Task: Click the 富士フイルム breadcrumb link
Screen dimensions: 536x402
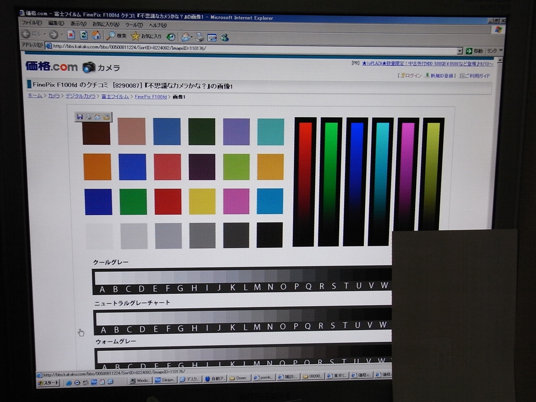Action: pos(115,96)
